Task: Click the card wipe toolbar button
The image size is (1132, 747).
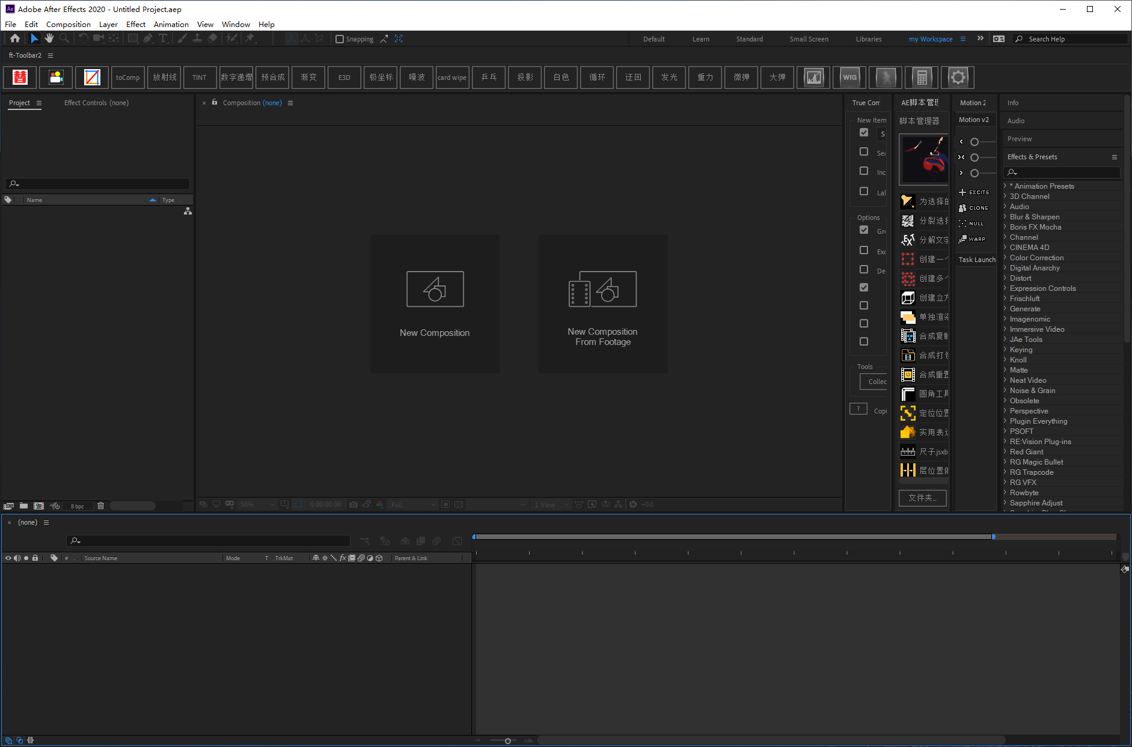Action: (453, 77)
